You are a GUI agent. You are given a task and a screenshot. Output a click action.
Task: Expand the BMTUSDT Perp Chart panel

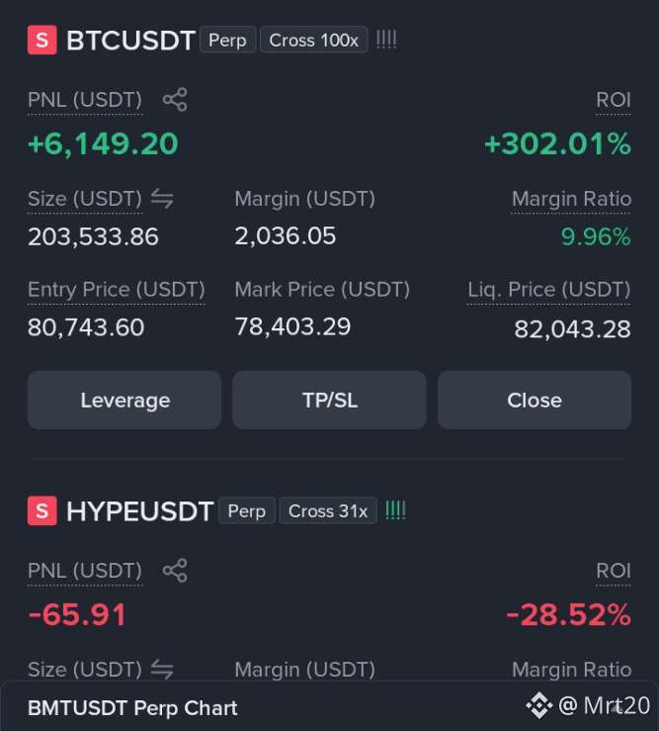tap(132, 708)
